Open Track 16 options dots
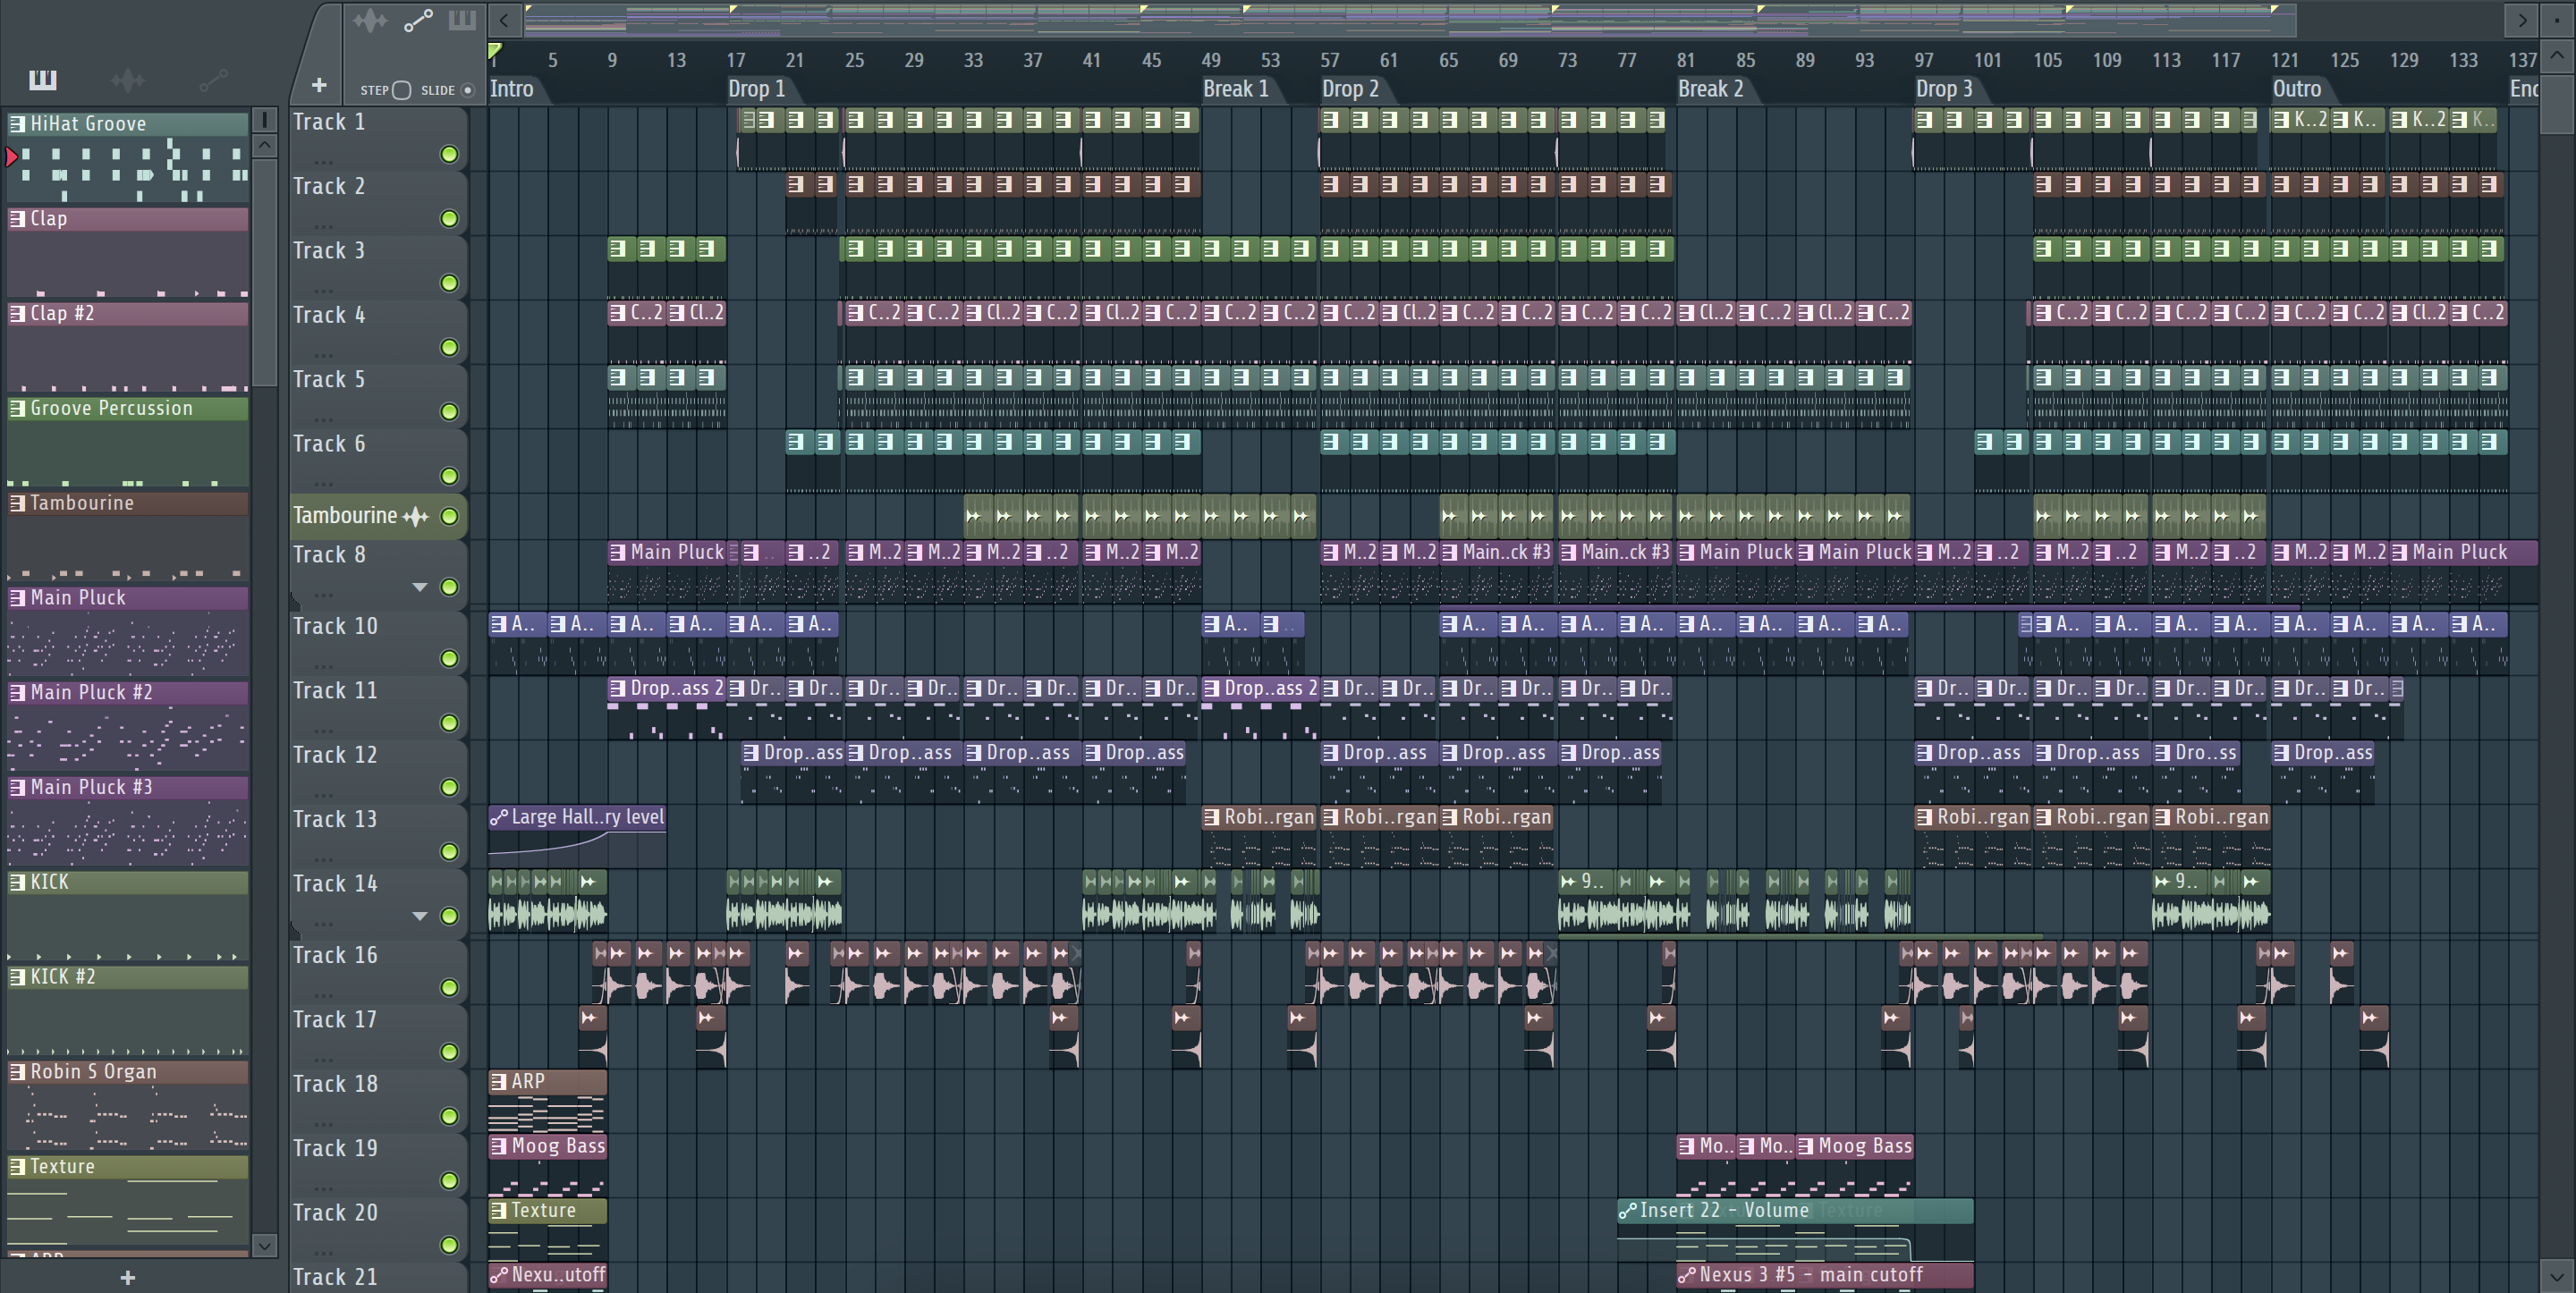2576x1293 pixels. [x=323, y=994]
